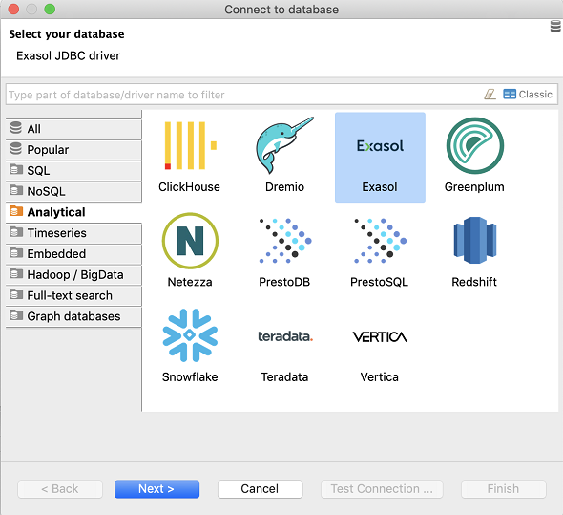Click the < Back button
563x515 pixels.
[60, 489]
